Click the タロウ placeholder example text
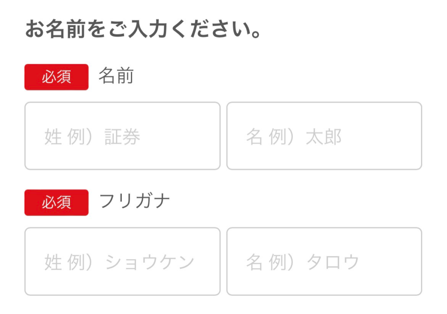 333,262
